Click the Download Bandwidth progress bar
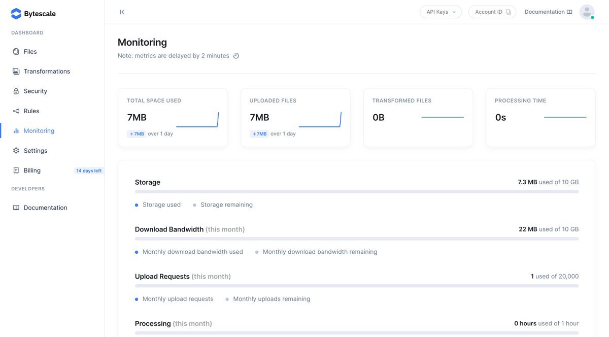This screenshot has width=609, height=337. 356,239
